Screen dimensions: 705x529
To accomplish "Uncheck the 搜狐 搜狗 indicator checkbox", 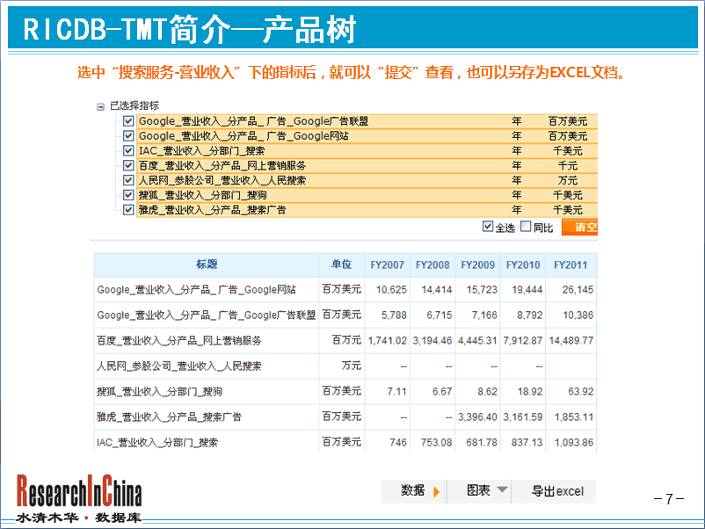I will (x=129, y=195).
